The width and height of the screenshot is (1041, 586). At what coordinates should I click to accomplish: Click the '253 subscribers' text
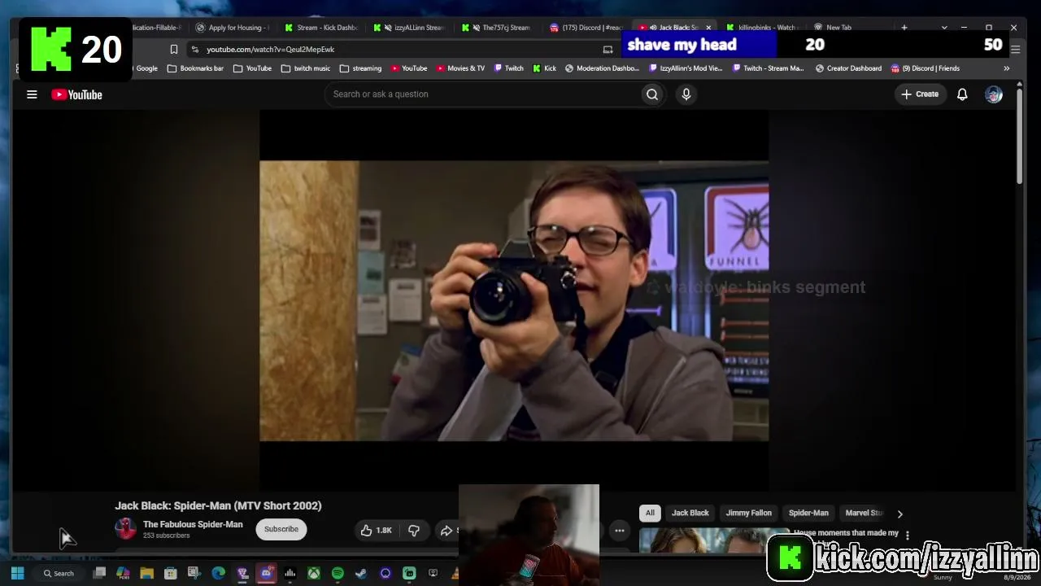167,536
